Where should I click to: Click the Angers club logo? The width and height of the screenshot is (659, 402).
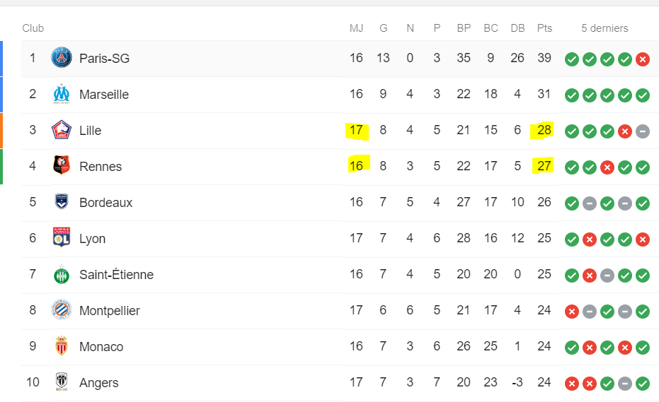coord(62,382)
